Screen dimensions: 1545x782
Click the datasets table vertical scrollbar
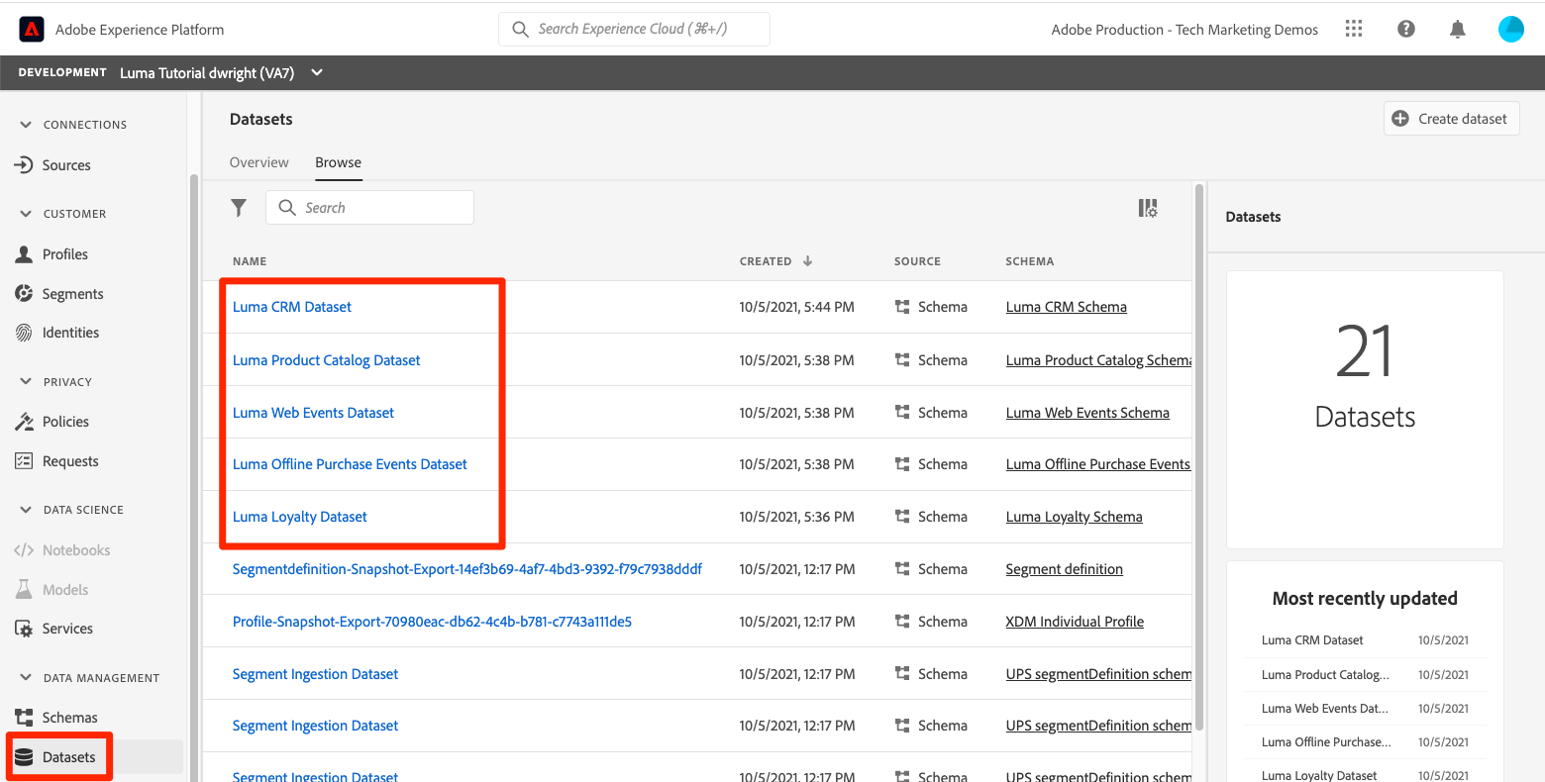[x=1199, y=455]
